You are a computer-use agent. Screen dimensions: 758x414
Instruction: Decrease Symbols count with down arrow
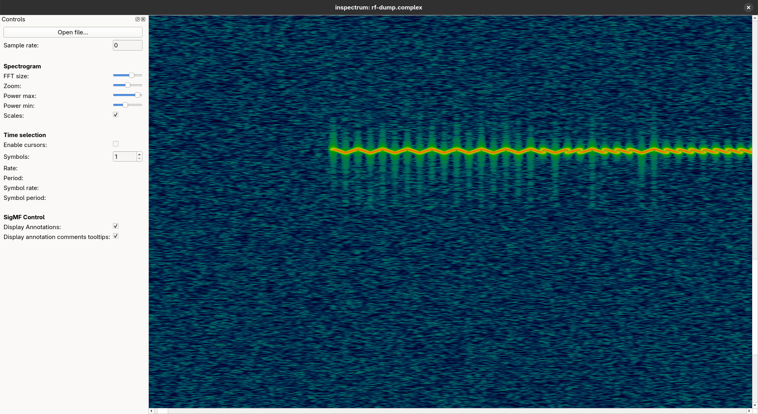[x=139, y=159]
